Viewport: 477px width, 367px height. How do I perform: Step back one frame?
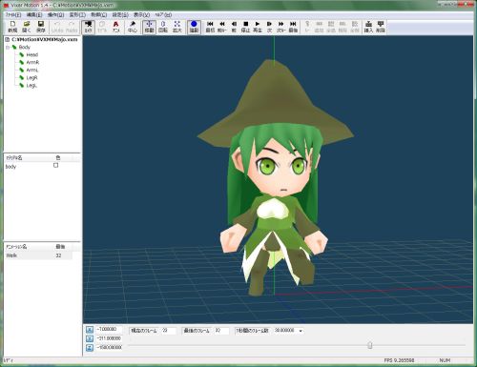pyautogui.click(x=234, y=27)
